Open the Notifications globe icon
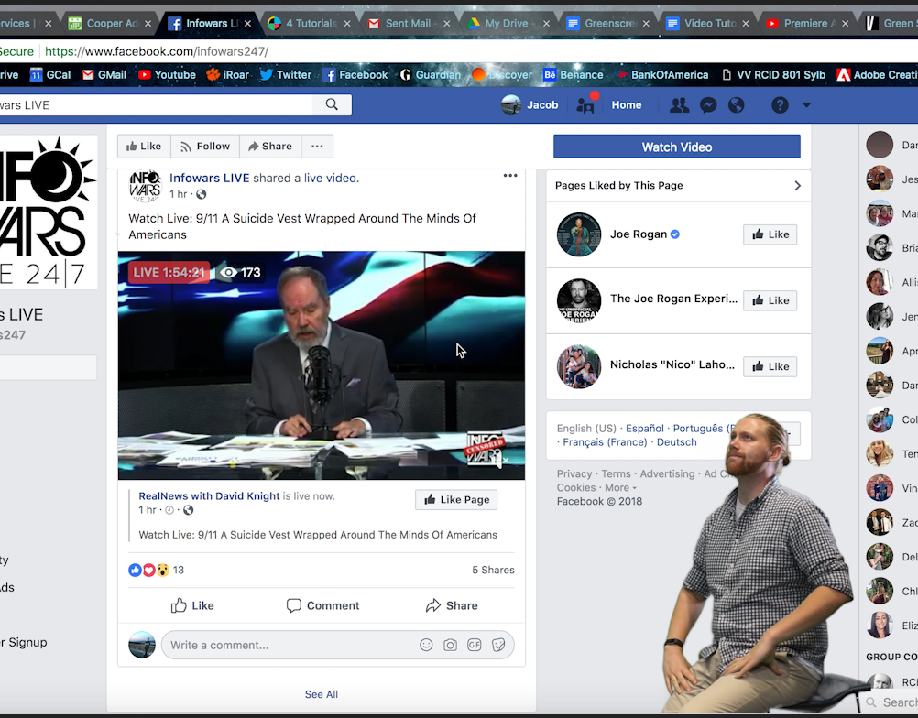The height and width of the screenshot is (718, 918). (737, 105)
